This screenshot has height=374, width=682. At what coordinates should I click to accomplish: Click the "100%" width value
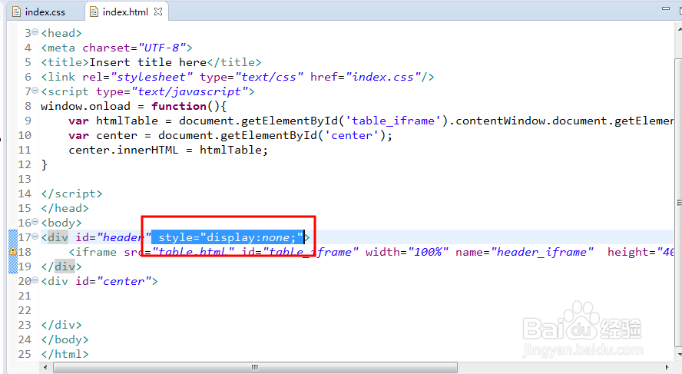tap(428, 252)
